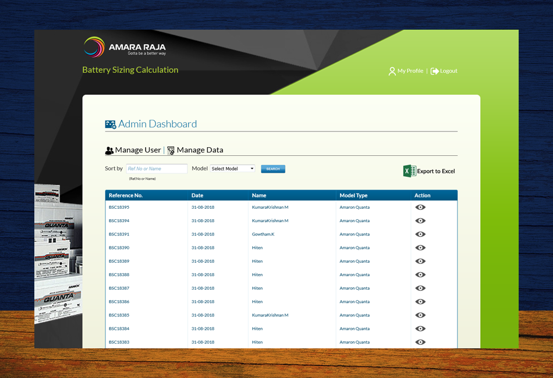Viewport: 553px width, 378px height.
Task: Click the Excel export icon
Action: pos(409,171)
